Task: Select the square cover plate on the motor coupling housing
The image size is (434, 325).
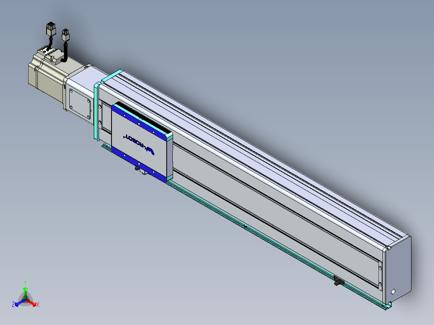Action: 80,104
